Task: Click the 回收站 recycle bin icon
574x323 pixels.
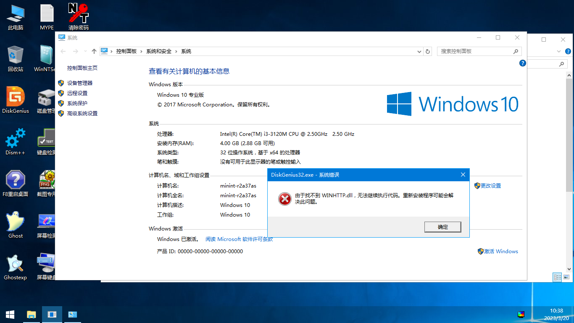Action: pyautogui.click(x=16, y=58)
